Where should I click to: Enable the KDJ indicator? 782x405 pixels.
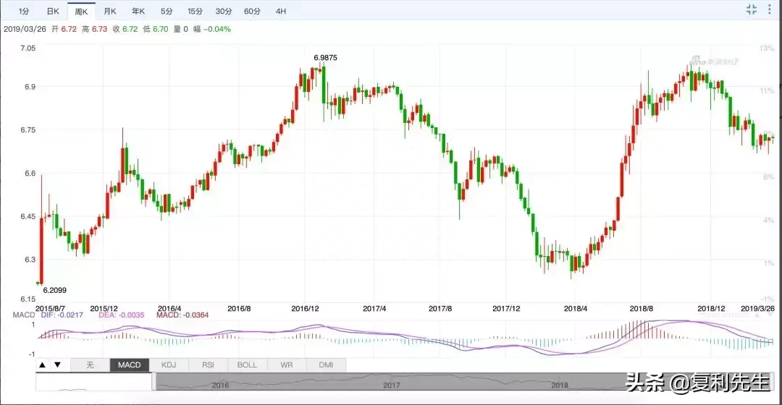tap(169, 365)
